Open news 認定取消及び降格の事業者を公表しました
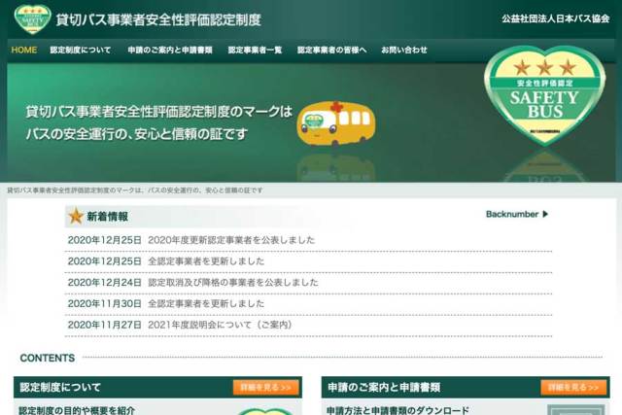 tap(233, 283)
